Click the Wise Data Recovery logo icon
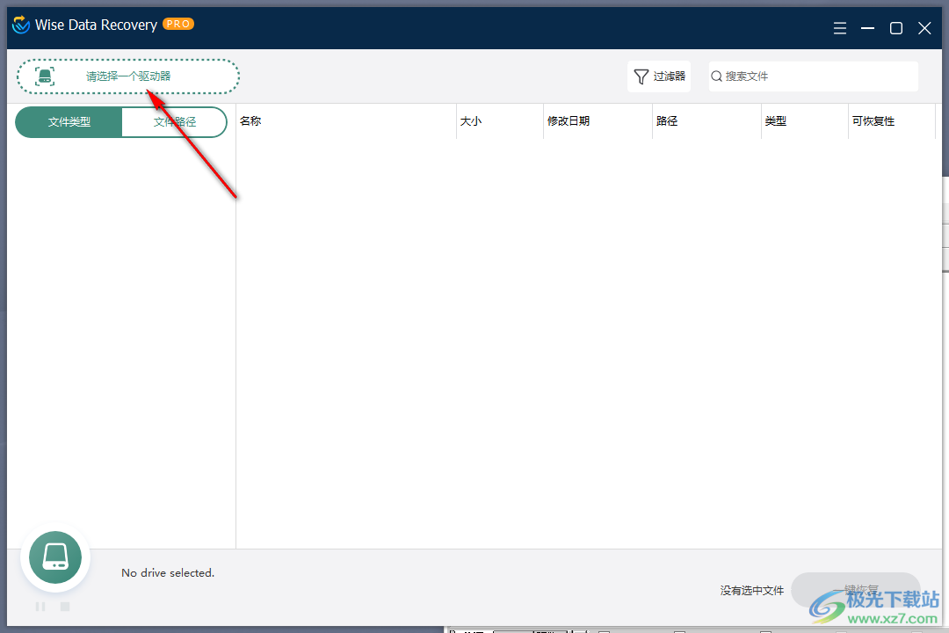This screenshot has height=633, width=949. pyautogui.click(x=21, y=25)
